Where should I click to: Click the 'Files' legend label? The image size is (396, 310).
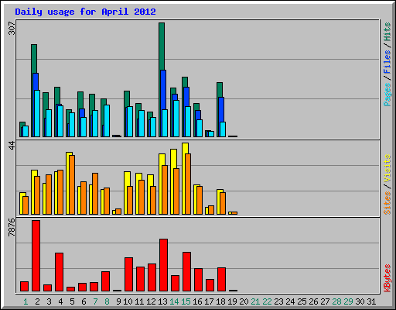[x=387, y=62]
